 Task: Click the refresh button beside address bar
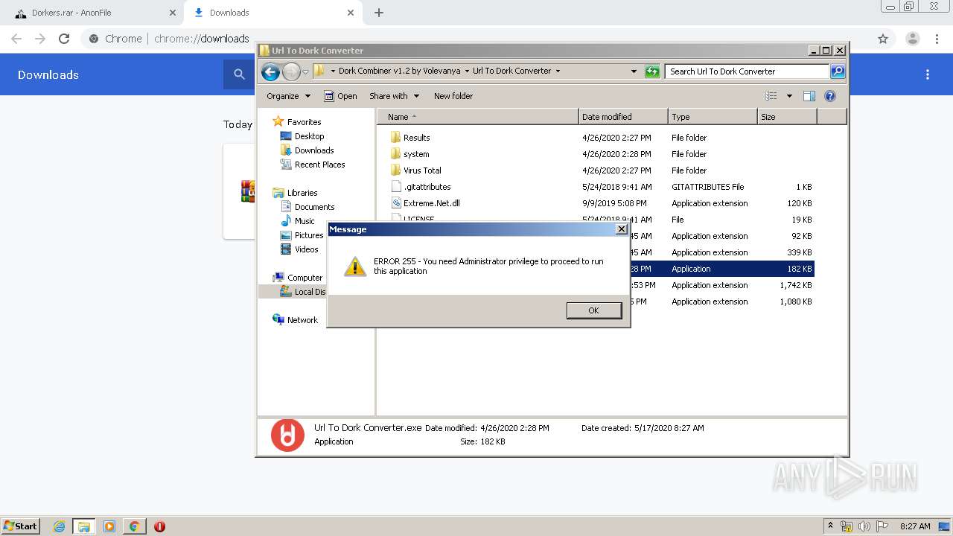click(x=652, y=71)
